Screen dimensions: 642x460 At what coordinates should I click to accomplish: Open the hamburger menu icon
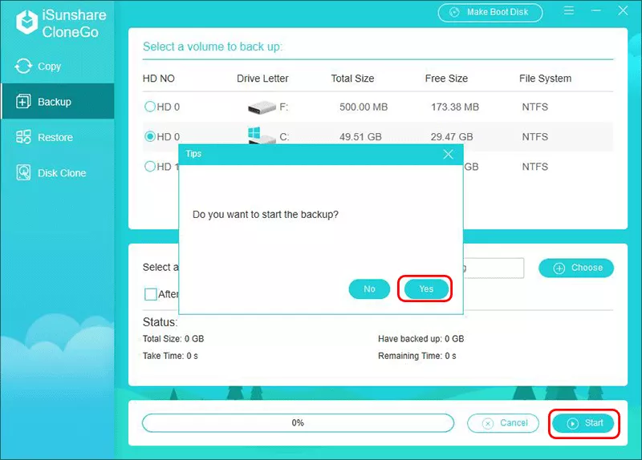coord(569,10)
